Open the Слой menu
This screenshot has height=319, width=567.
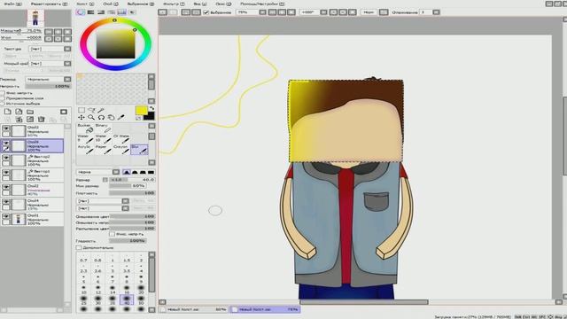click(x=110, y=4)
